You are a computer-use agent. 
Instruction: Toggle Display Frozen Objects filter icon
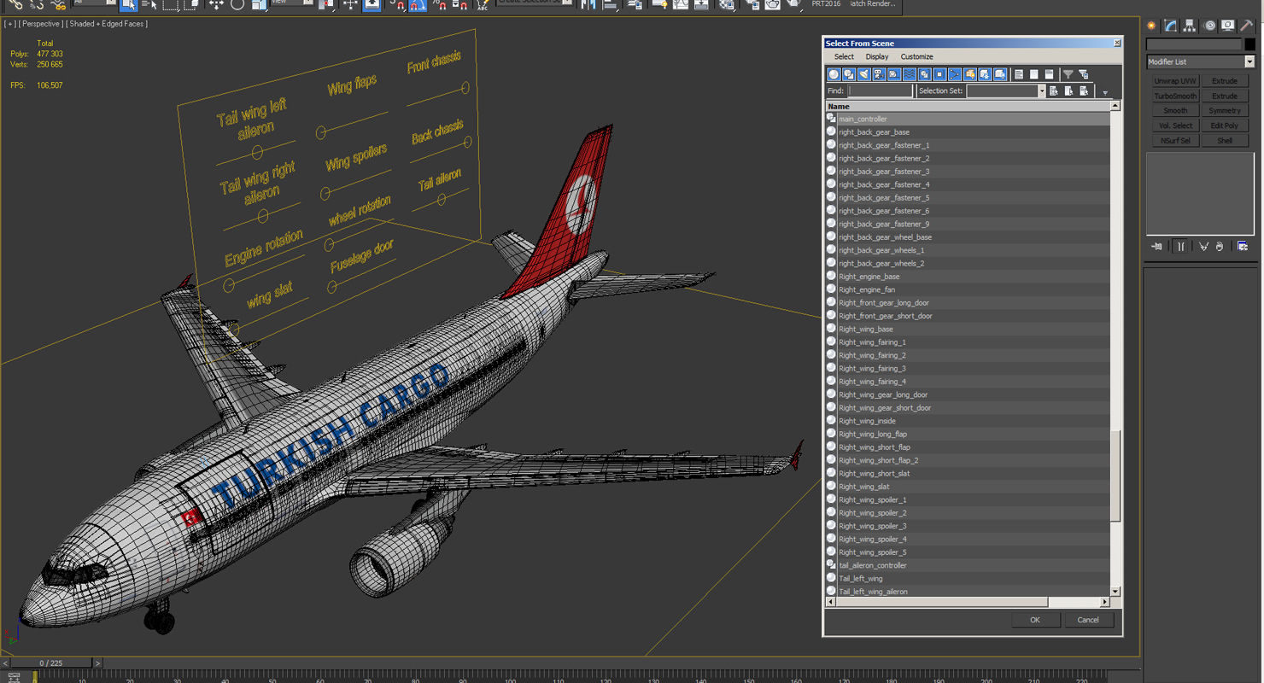985,74
